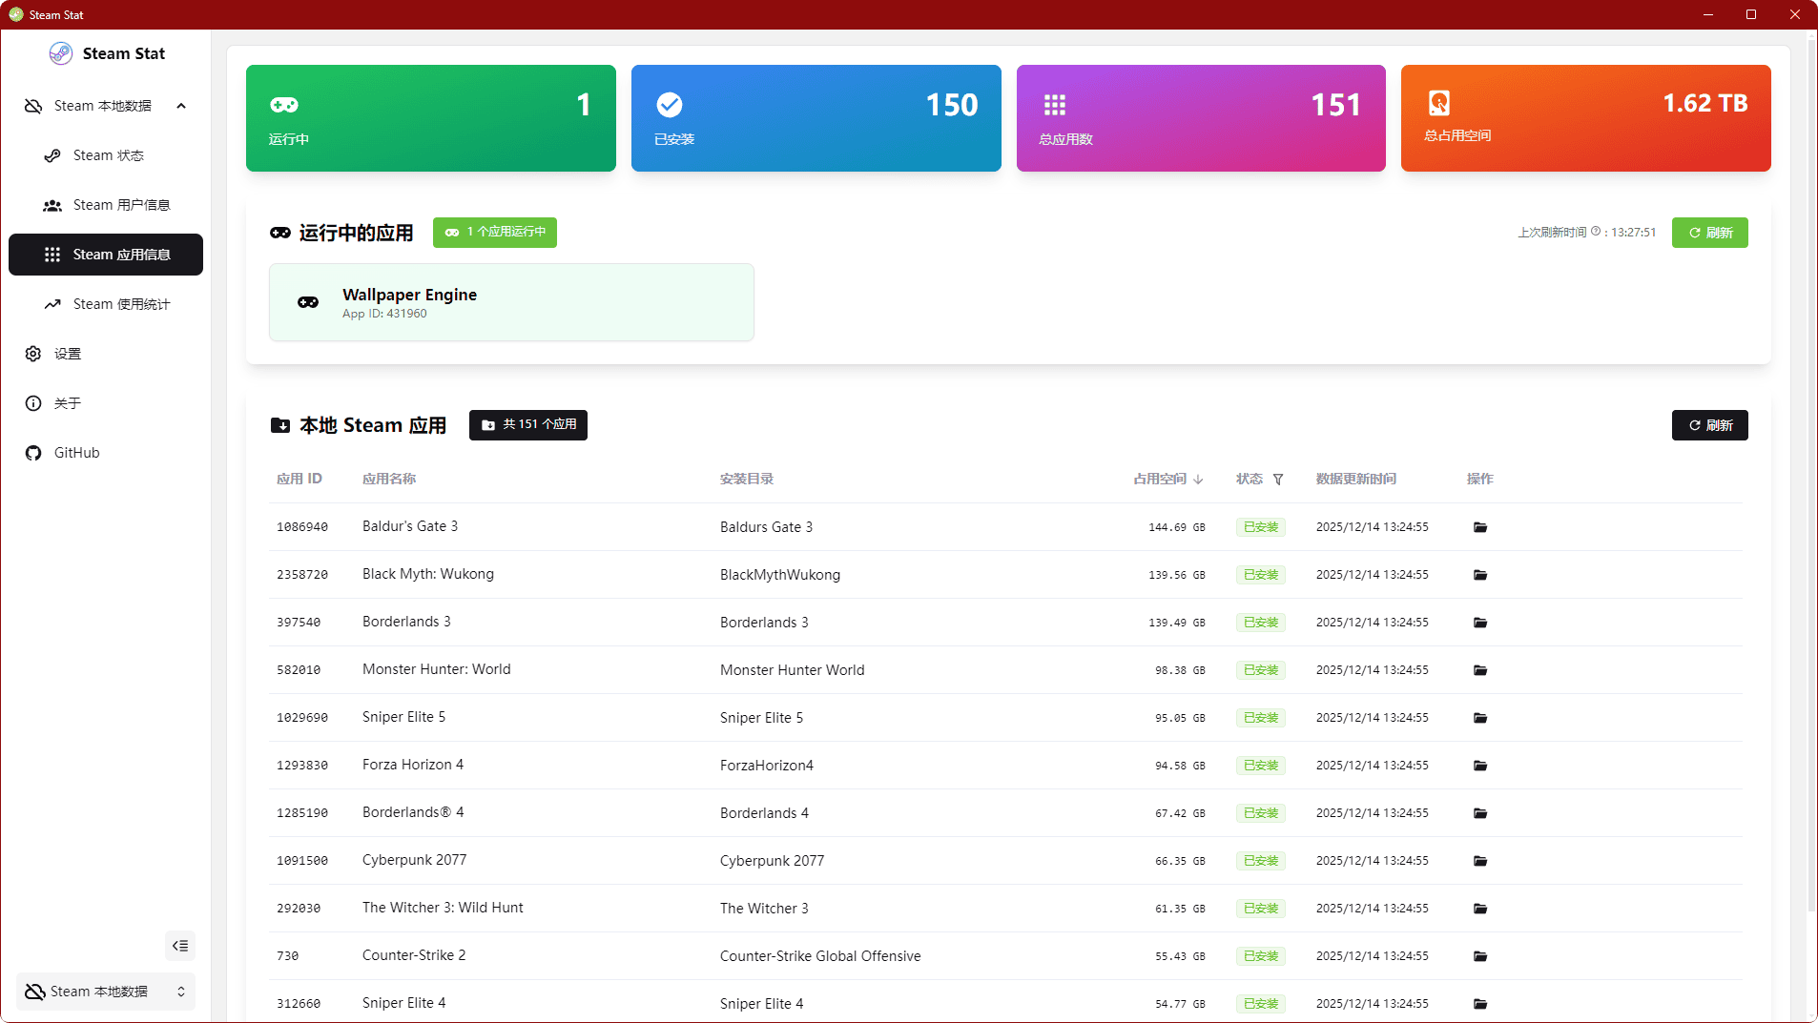Image resolution: width=1818 pixels, height=1023 pixels.
Task: Click the status column filter icon
Action: click(1278, 480)
